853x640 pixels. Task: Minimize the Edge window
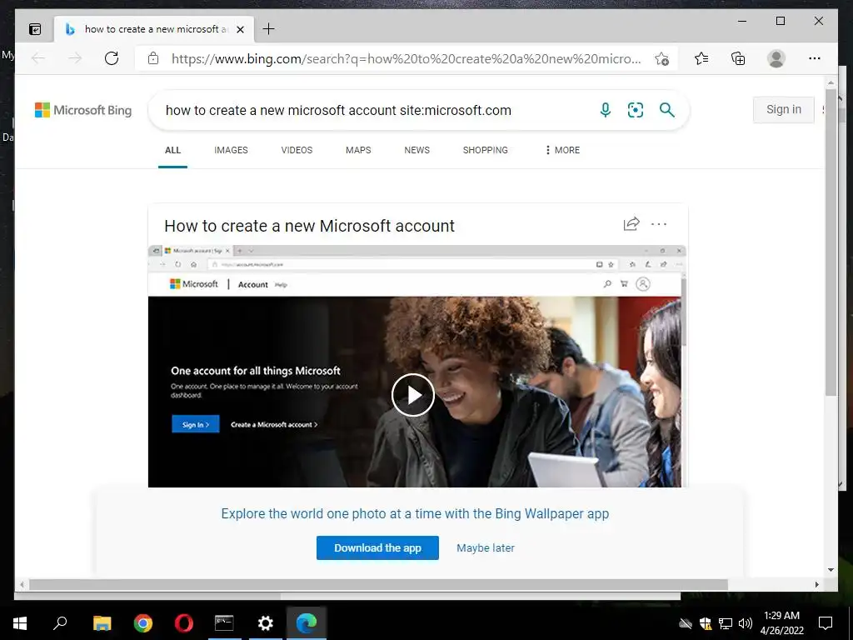[x=742, y=21]
